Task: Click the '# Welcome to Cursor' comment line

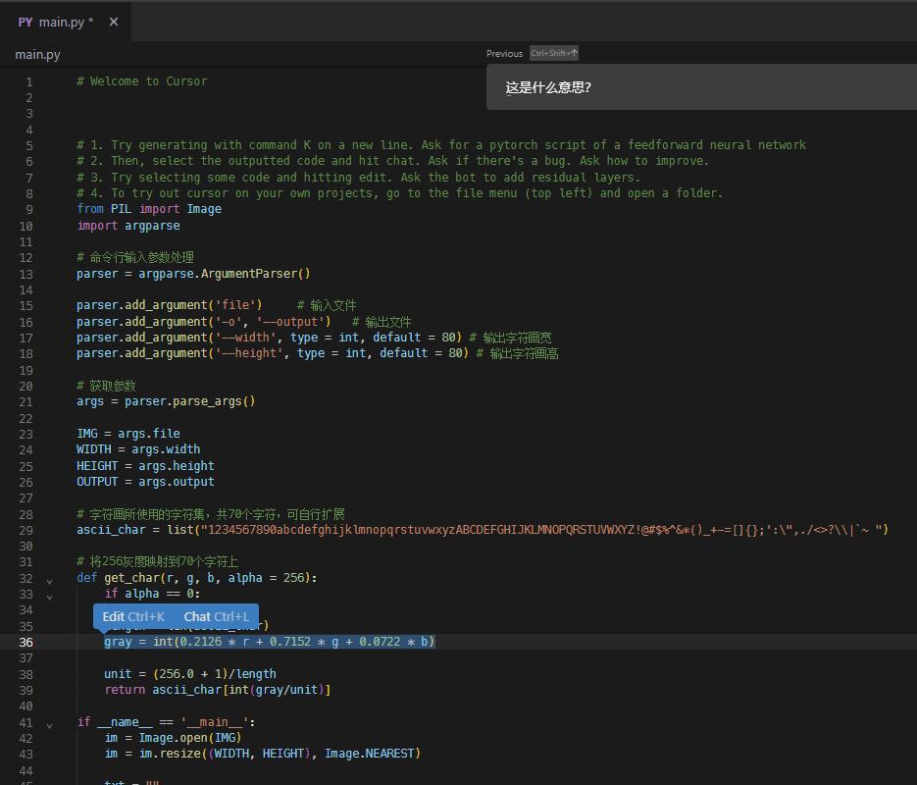Action: click(141, 81)
